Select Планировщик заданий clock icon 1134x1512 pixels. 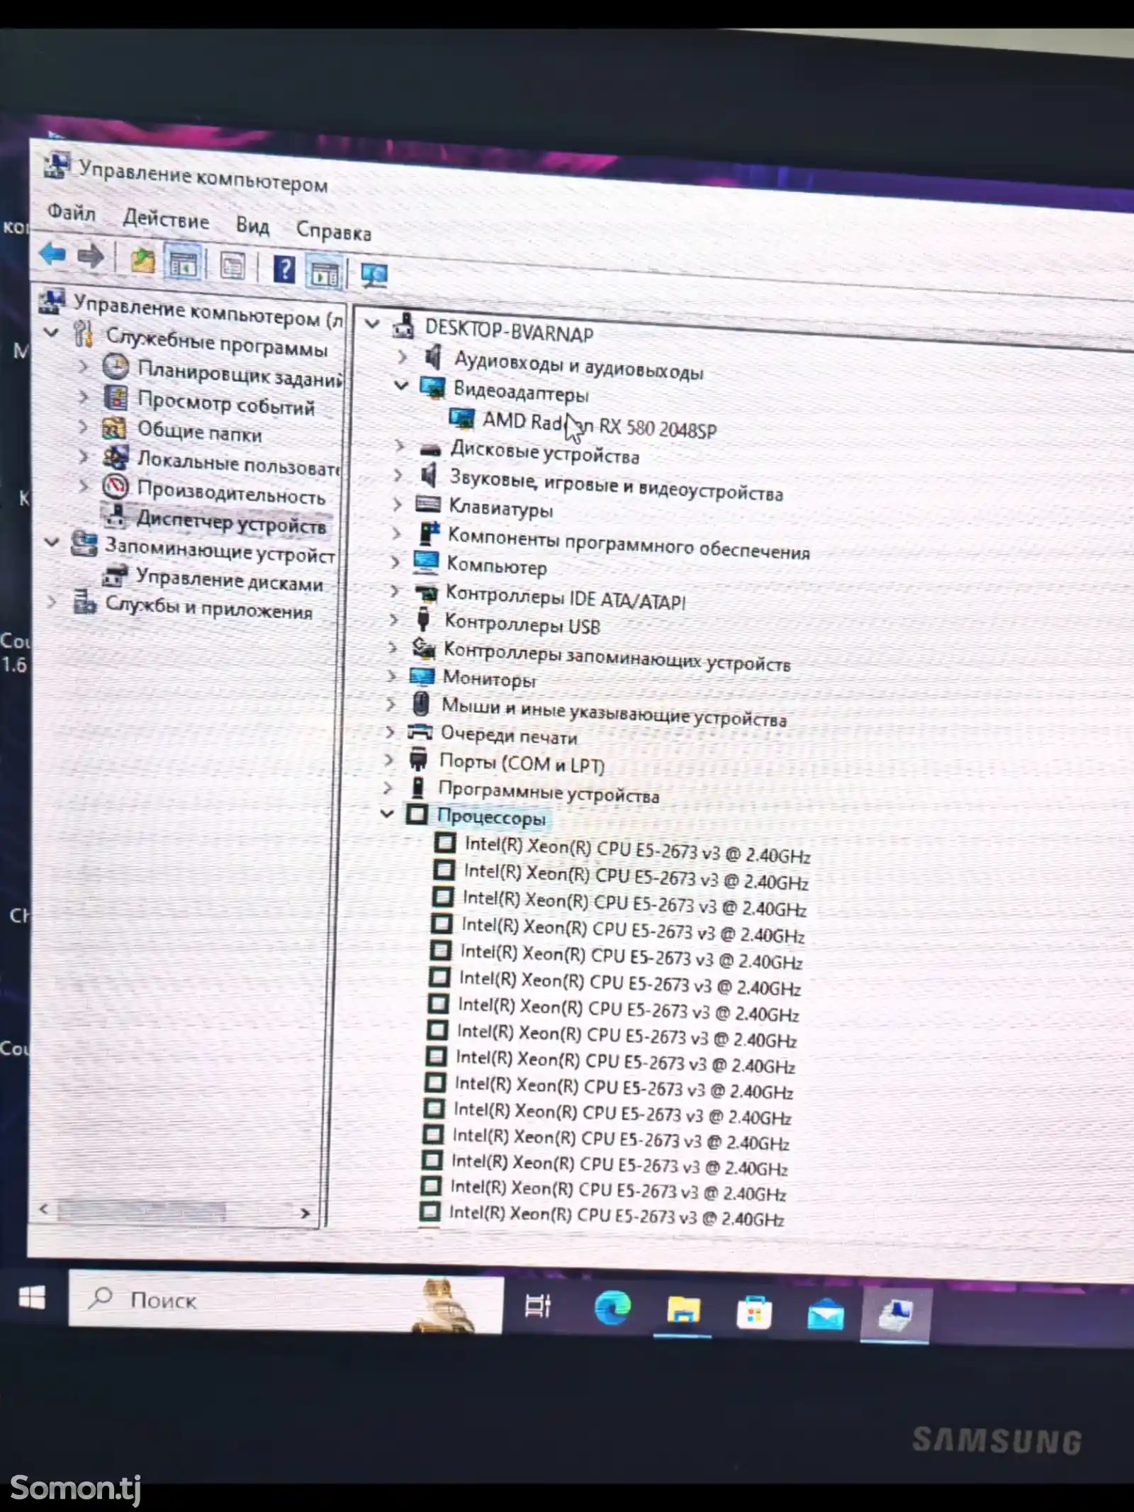[x=116, y=366]
